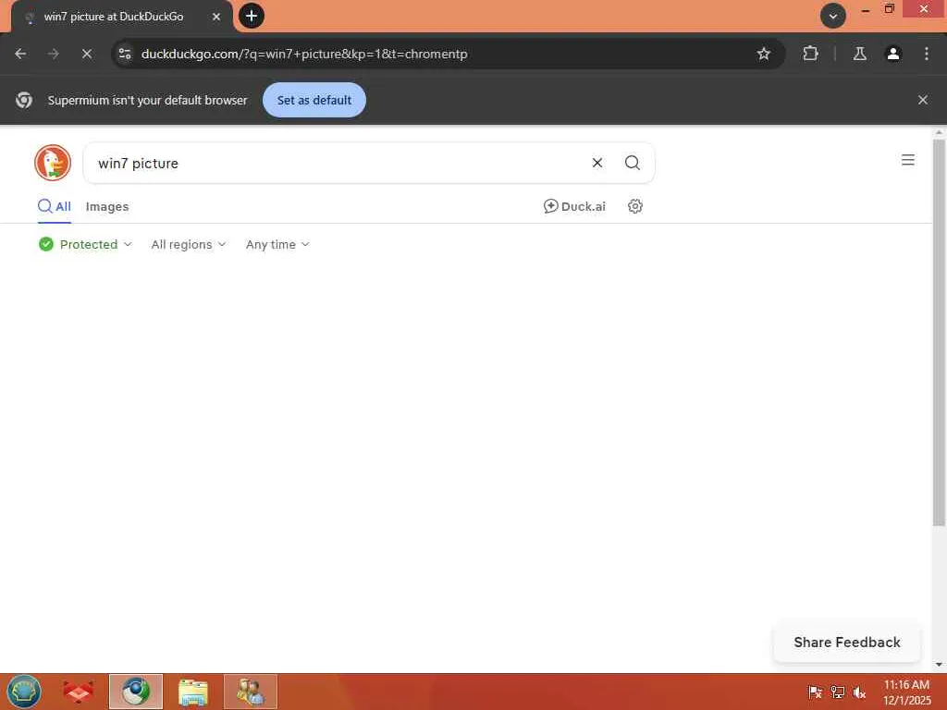Click the address bar URL
947x710 pixels.
click(x=304, y=54)
